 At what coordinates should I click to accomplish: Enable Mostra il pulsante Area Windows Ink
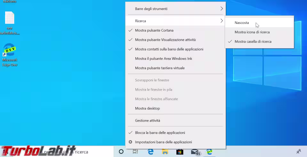point(176,59)
